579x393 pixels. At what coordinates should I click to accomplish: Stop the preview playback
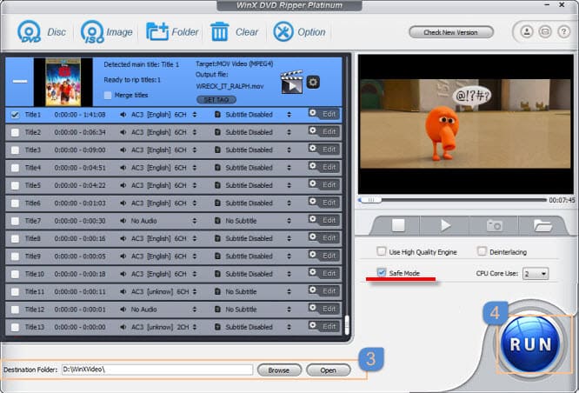tap(398, 225)
